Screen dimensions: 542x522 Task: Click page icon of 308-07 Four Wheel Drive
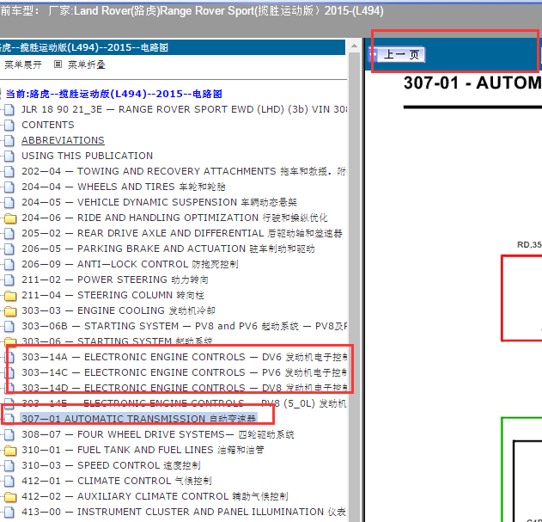pos(9,435)
